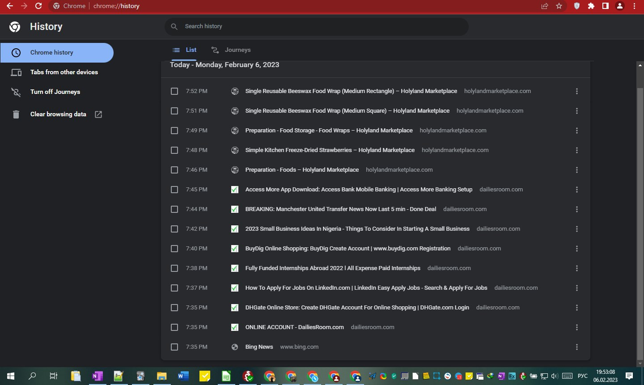Image resolution: width=644 pixels, height=385 pixels.
Task: Open the Bing News history link
Action: coord(259,347)
